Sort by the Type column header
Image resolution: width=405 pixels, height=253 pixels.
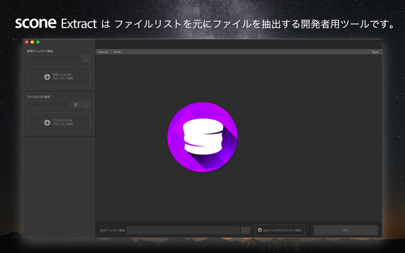click(375, 52)
